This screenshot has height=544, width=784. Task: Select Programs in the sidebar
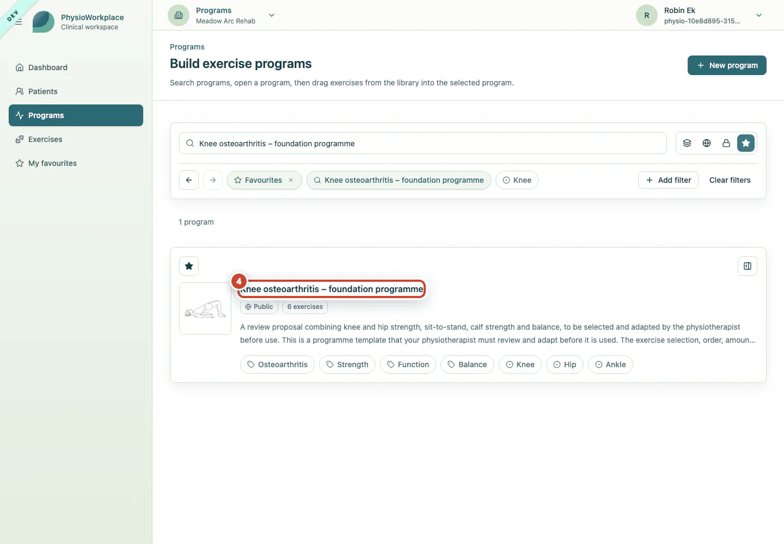click(76, 115)
